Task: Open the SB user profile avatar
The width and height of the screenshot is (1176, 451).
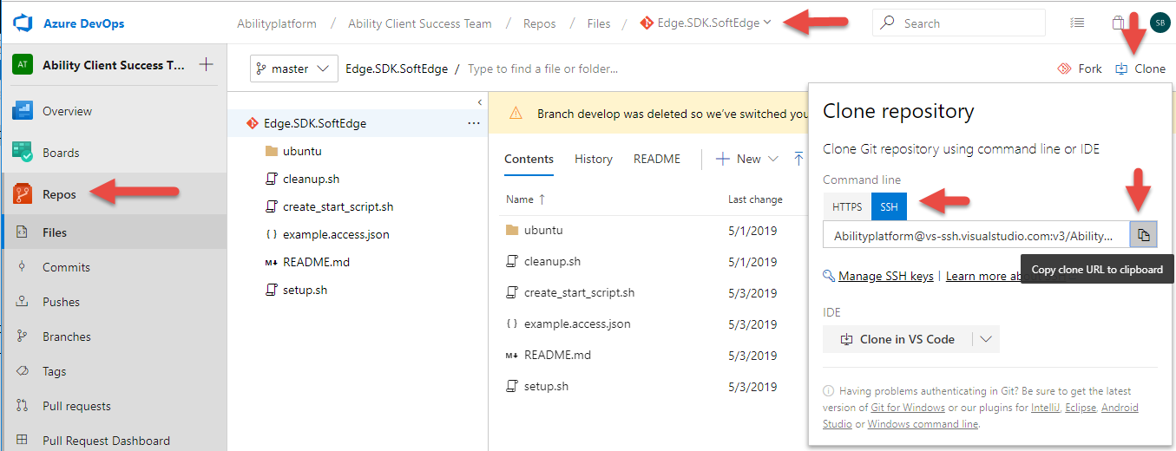Action: click(1160, 23)
